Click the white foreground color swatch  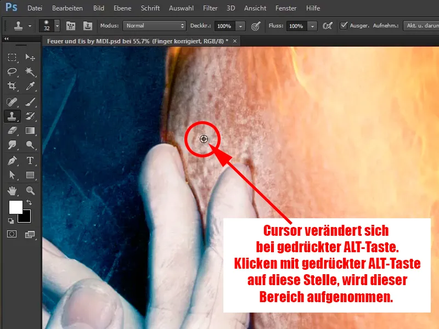tap(15, 207)
